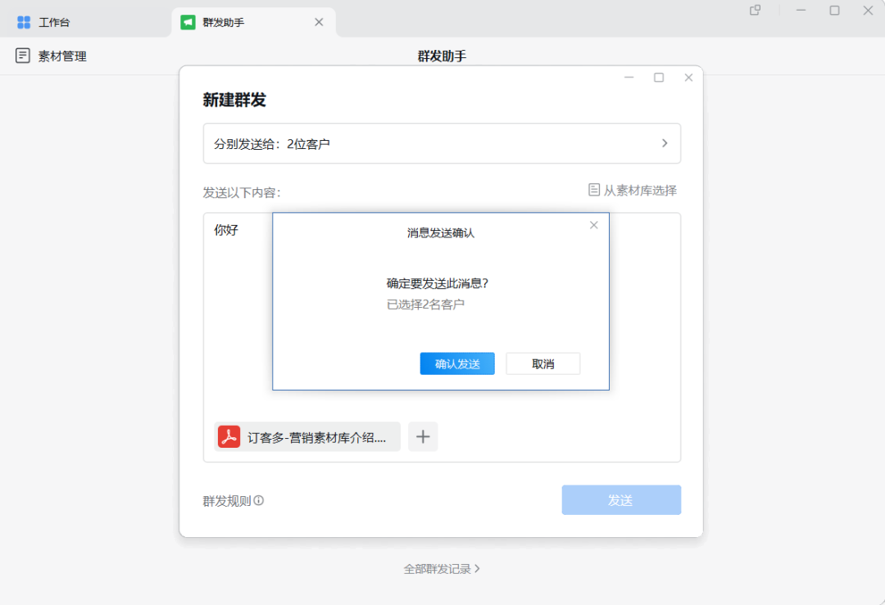Click the 新建群发 heading
The image size is (885, 605).
click(x=234, y=100)
